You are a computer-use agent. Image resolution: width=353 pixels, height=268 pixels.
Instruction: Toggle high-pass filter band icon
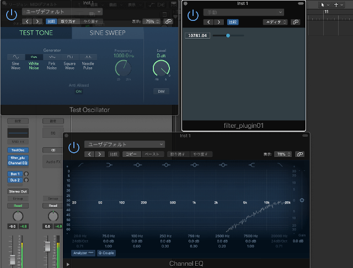81,165
